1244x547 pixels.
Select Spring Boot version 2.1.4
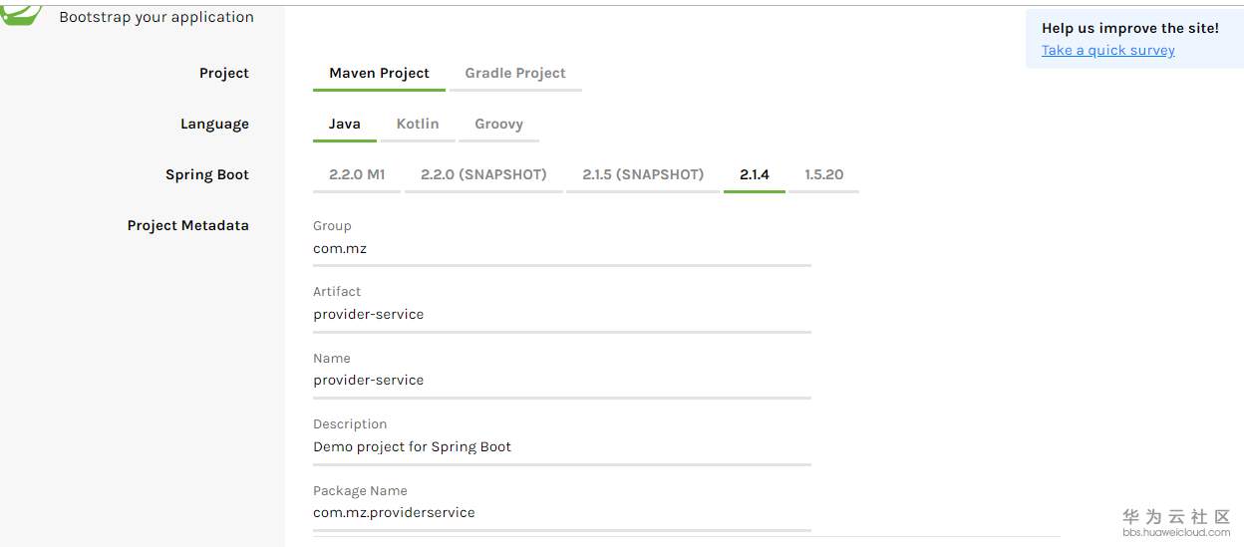click(755, 174)
